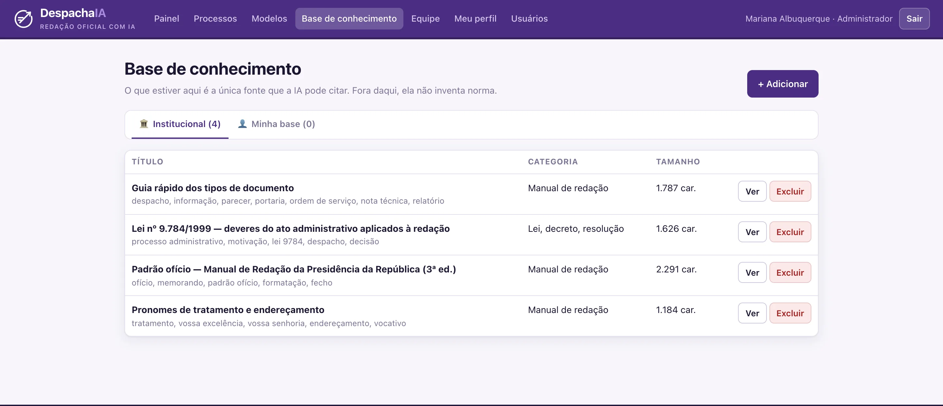The height and width of the screenshot is (406, 943).
Task: Click the tags 'ofício, memorando, padrão ofício, formatação, fecho'
Action: [232, 283]
